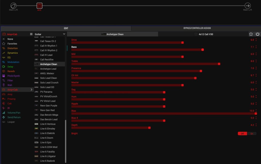Click the Main L/R output arrow icon

click(247, 6)
